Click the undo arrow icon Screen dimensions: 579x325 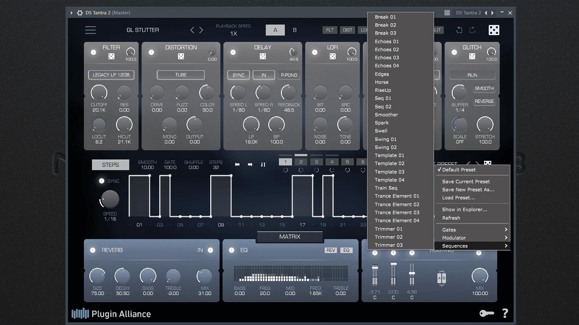click(x=459, y=30)
